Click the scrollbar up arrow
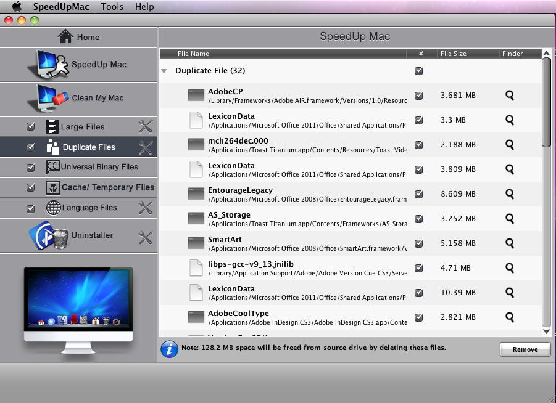This screenshot has height=403, width=556. click(x=546, y=53)
